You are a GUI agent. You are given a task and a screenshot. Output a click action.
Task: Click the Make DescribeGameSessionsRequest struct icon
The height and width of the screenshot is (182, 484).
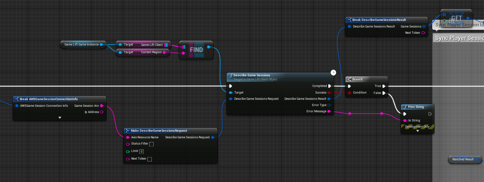(127, 131)
